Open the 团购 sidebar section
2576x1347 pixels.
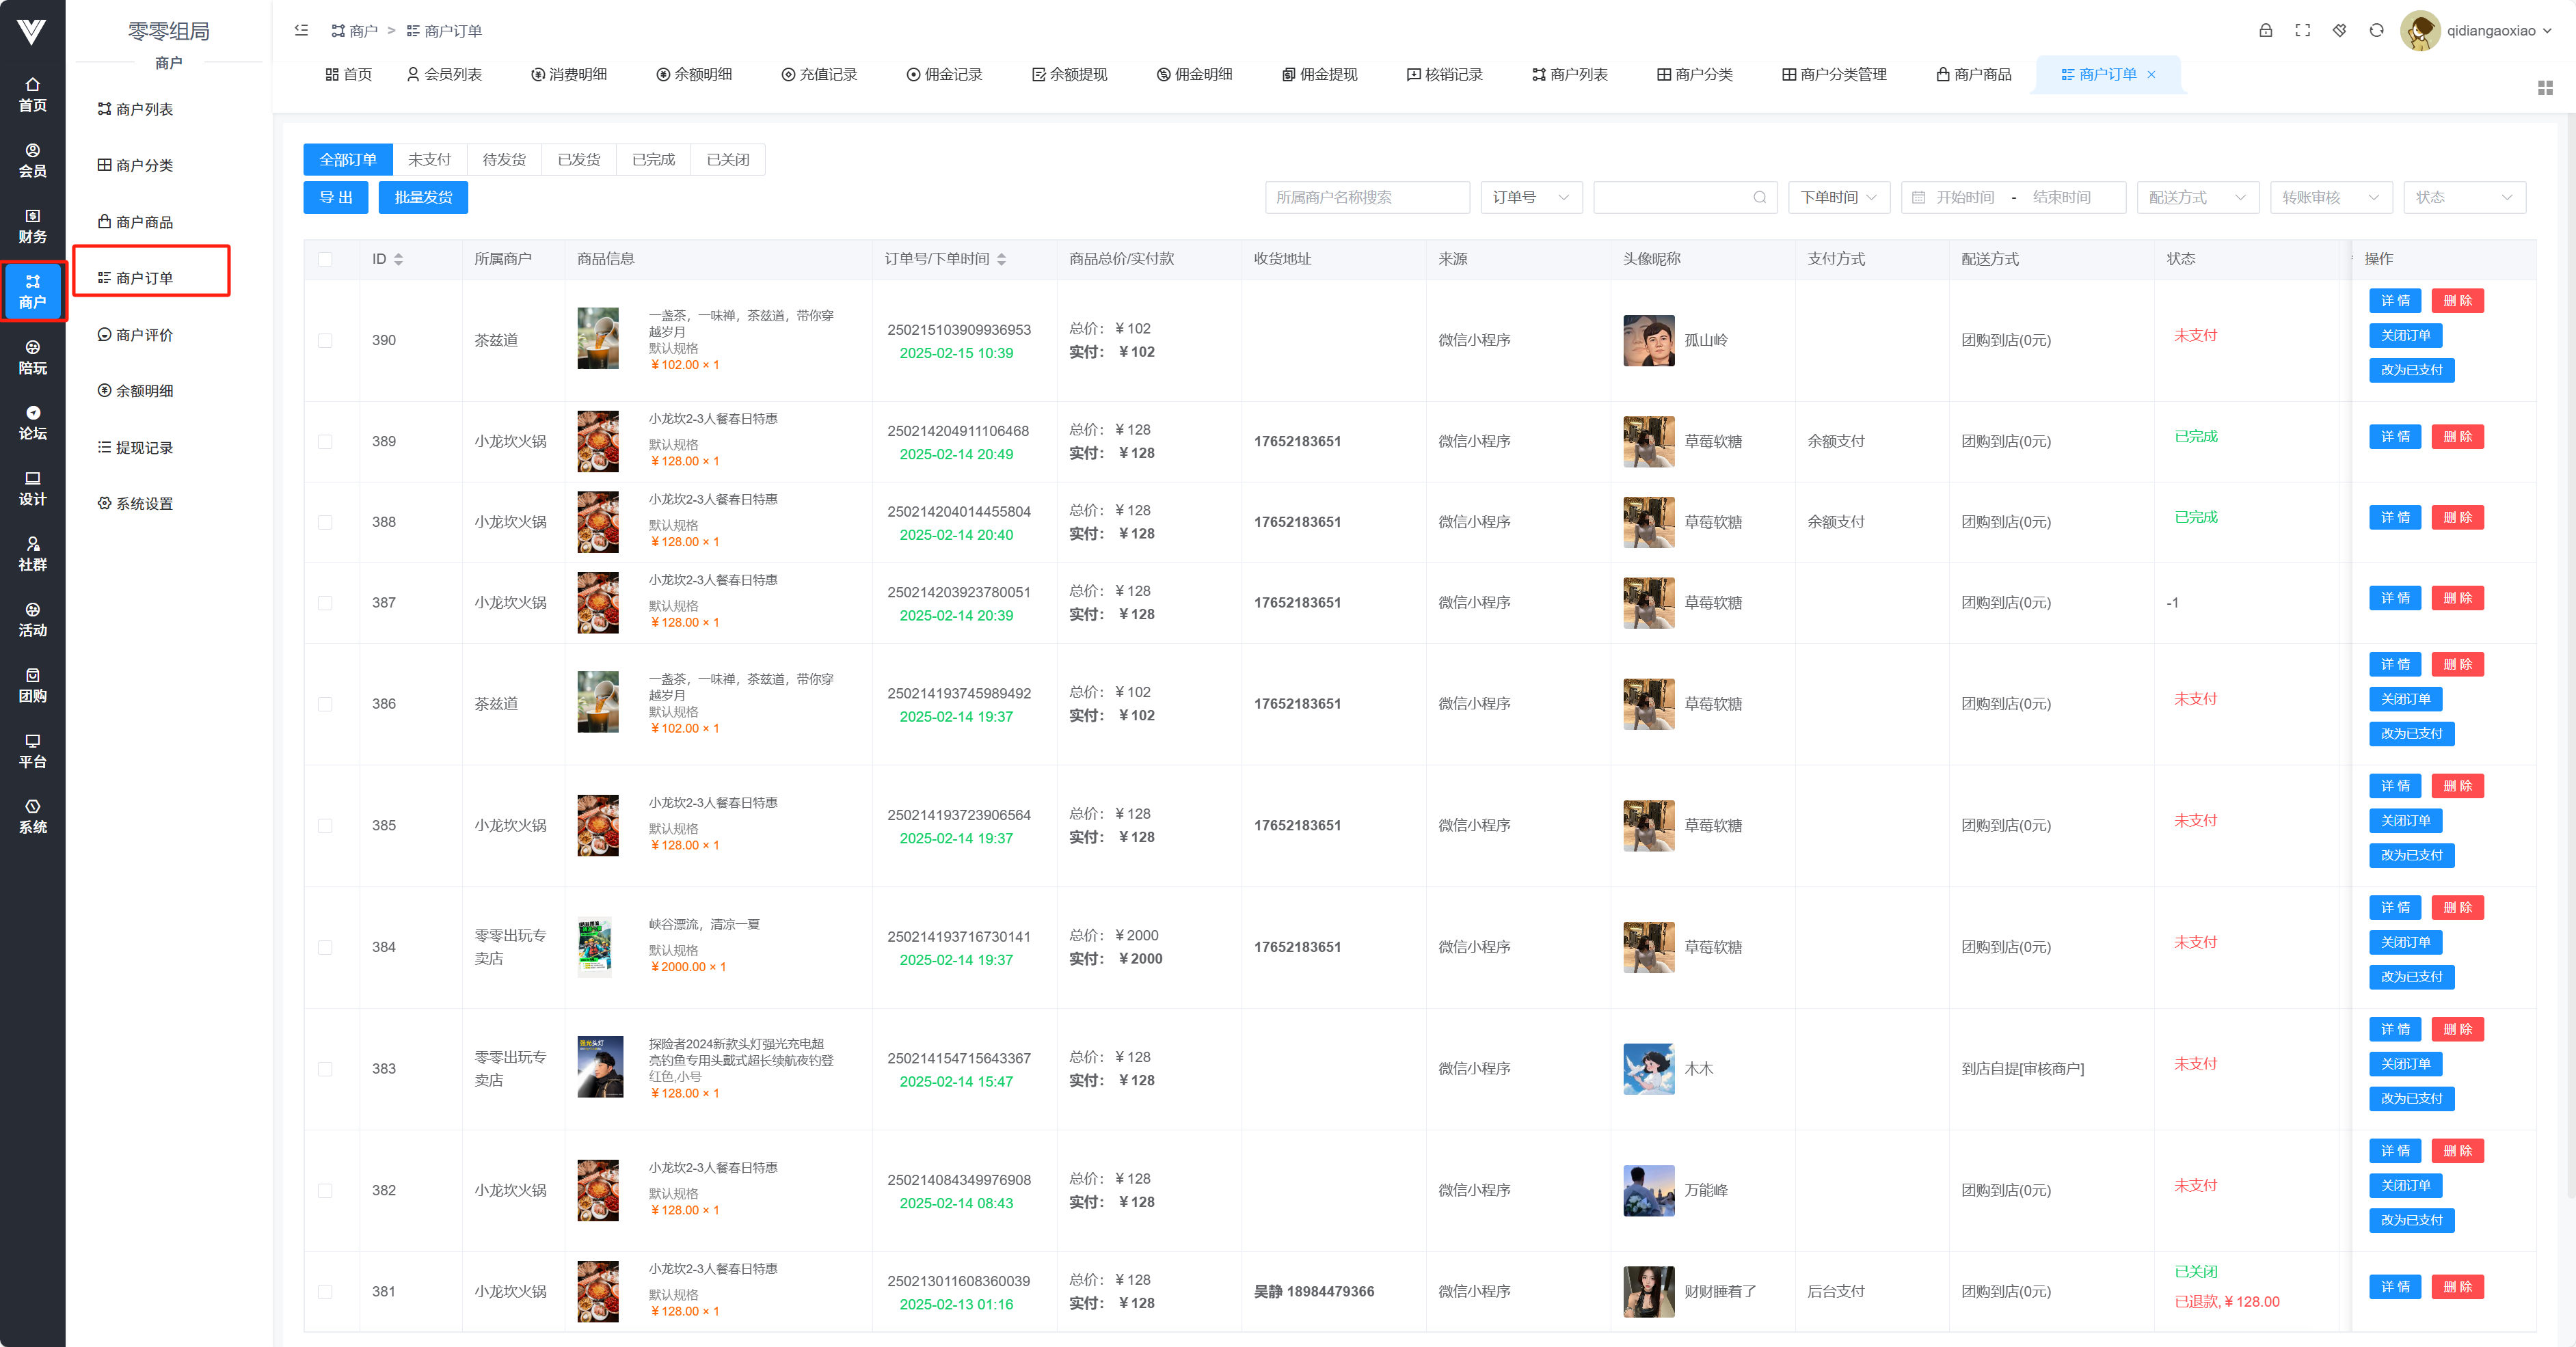(x=32, y=685)
